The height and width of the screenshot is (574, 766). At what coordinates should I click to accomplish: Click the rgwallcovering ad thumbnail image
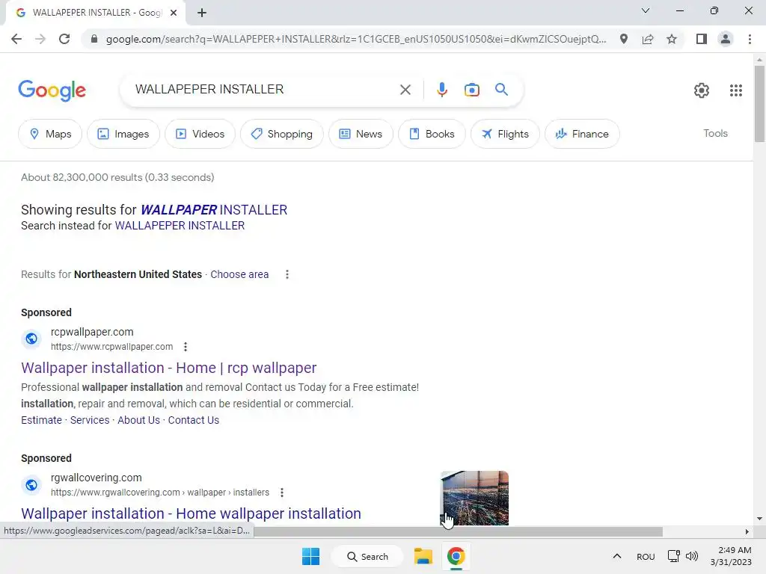474,498
